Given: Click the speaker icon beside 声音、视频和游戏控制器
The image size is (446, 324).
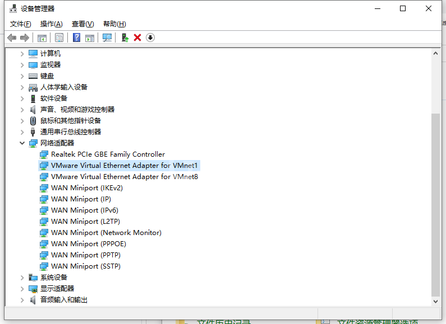Looking at the screenshot, I should (33, 110).
